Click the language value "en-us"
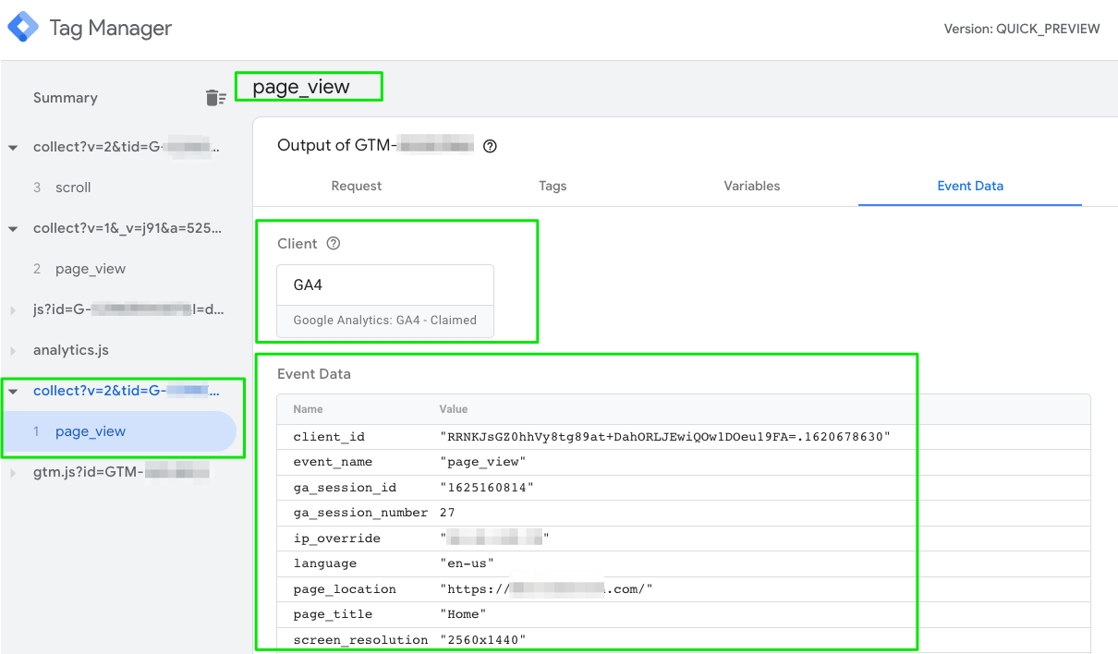The width and height of the screenshot is (1118, 654). (468, 563)
